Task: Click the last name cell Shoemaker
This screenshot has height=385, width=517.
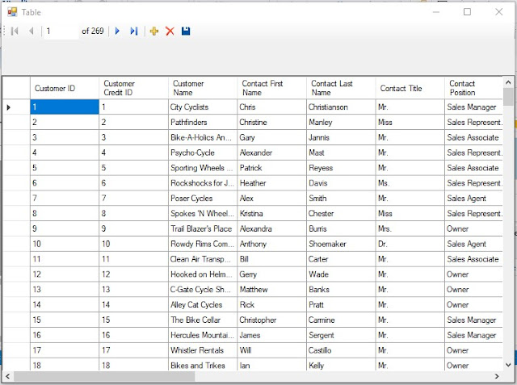Action: (x=341, y=244)
